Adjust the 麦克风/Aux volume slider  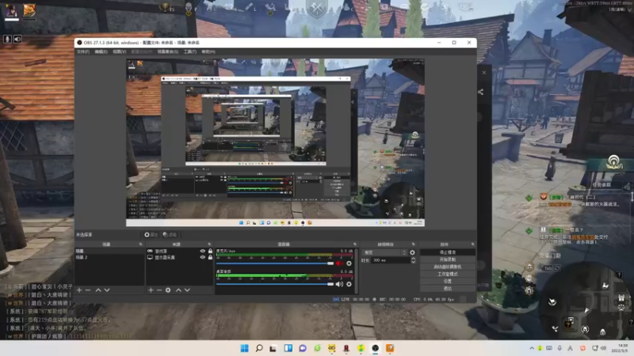[275, 263]
